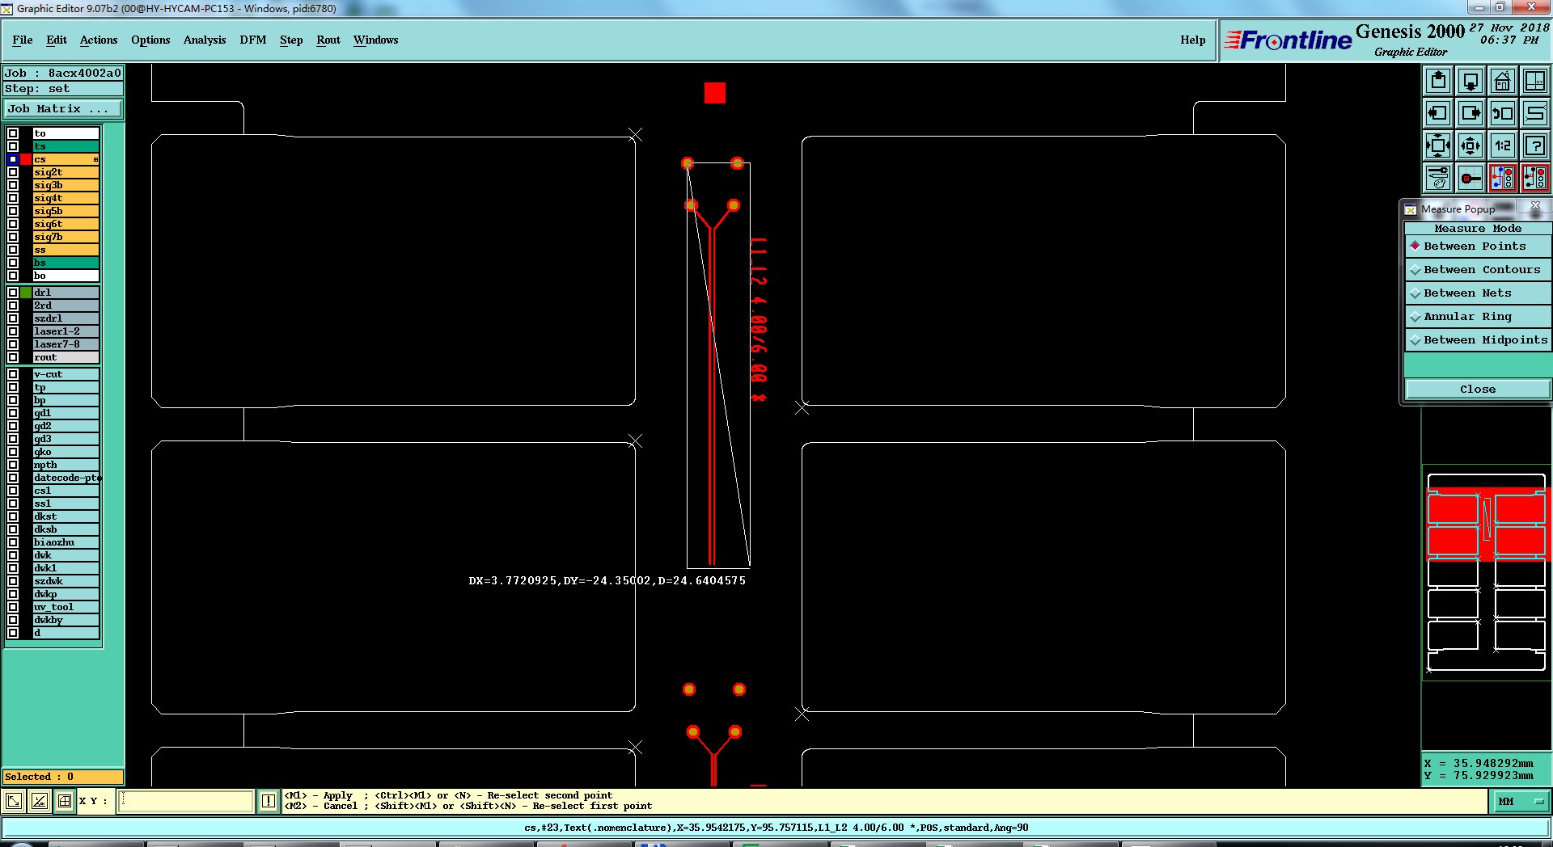Image resolution: width=1553 pixels, height=847 pixels.
Task: Click the diagonal arrow absolute coordinate icon
Action: pyautogui.click(x=14, y=801)
